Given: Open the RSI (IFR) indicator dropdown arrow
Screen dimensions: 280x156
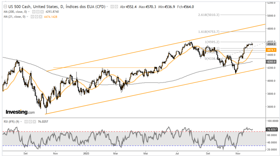Looking at the screenshot, I should 21,122.
